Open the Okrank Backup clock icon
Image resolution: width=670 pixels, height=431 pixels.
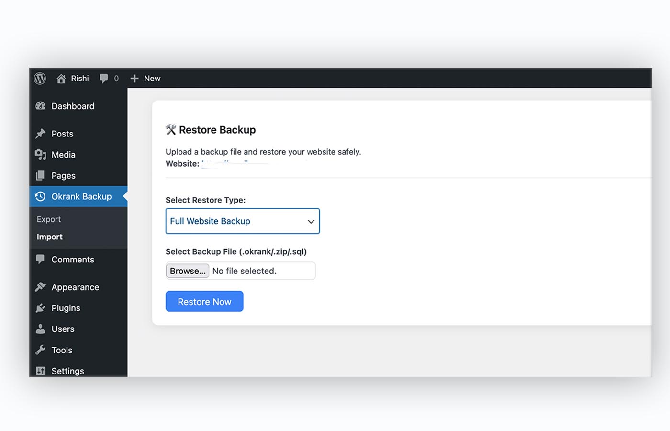pos(41,196)
